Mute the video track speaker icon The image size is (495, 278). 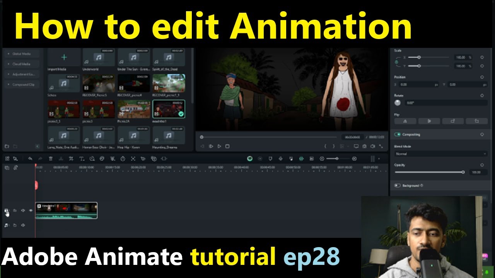tap(23, 210)
